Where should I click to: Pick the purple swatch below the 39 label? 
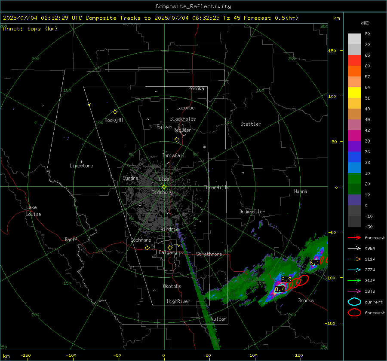pos(354,146)
